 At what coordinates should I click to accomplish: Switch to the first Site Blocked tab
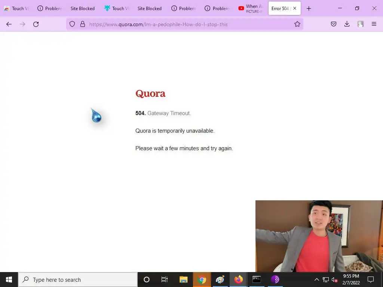click(83, 8)
